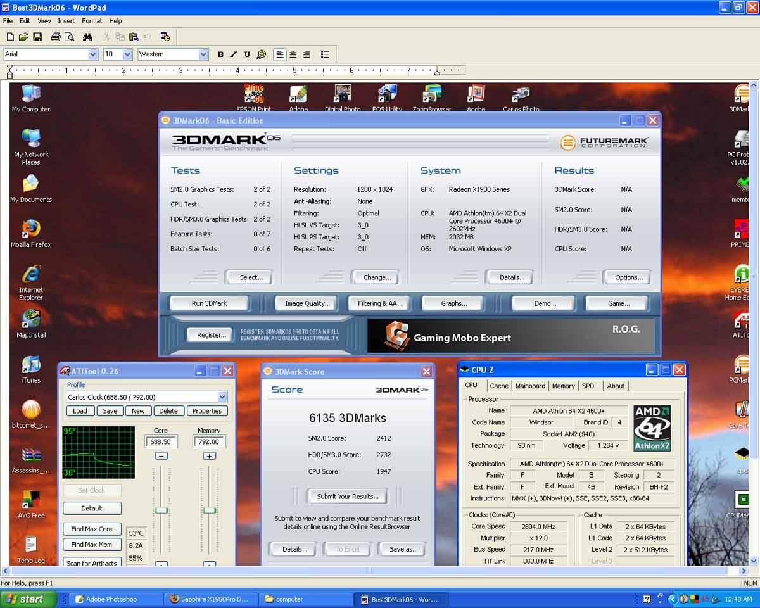Toggle Bold formatting
760x608 pixels.
pyautogui.click(x=220, y=54)
